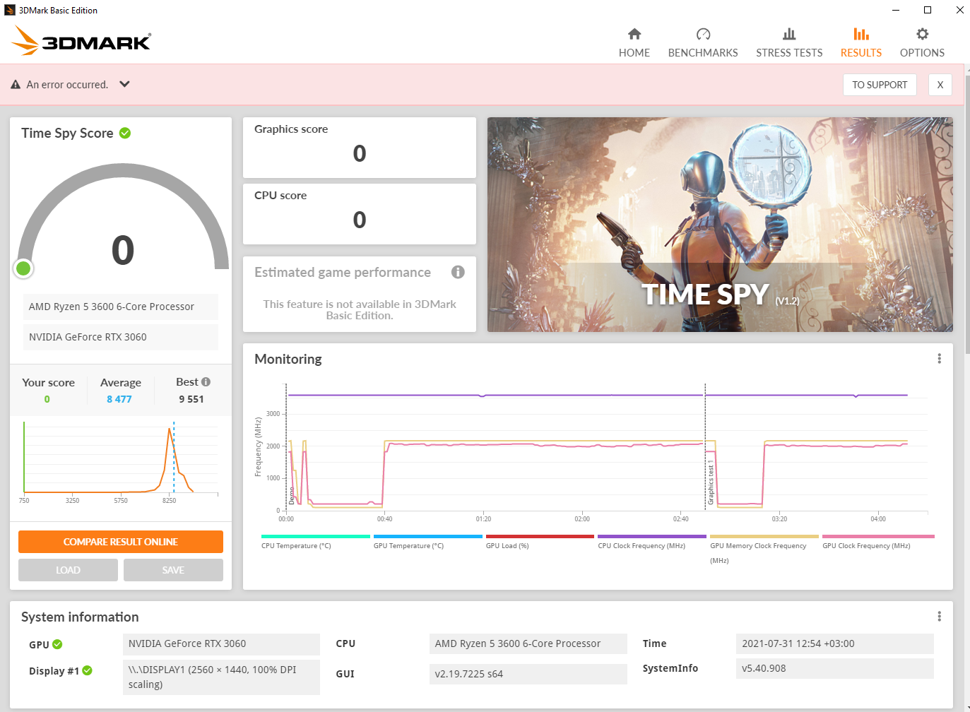Toggle GPU Temperature legend swatch

428,537
